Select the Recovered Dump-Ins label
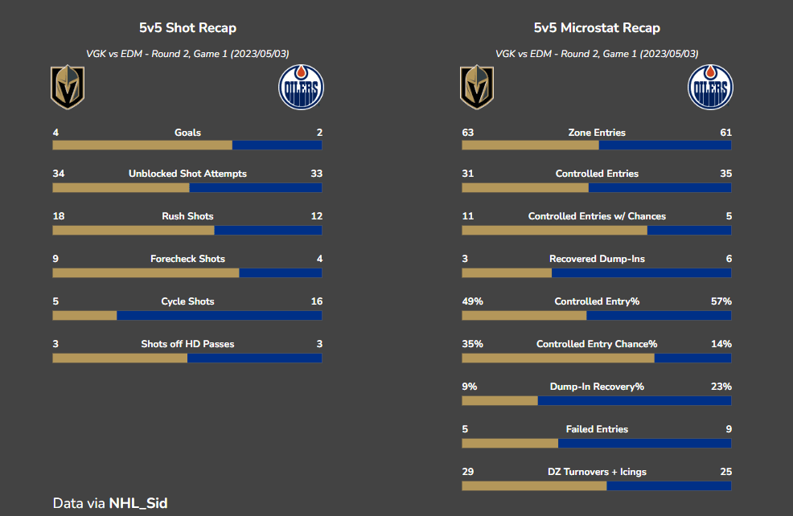Image resolution: width=793 pixels, height=516 pixels. coord(597,259)
